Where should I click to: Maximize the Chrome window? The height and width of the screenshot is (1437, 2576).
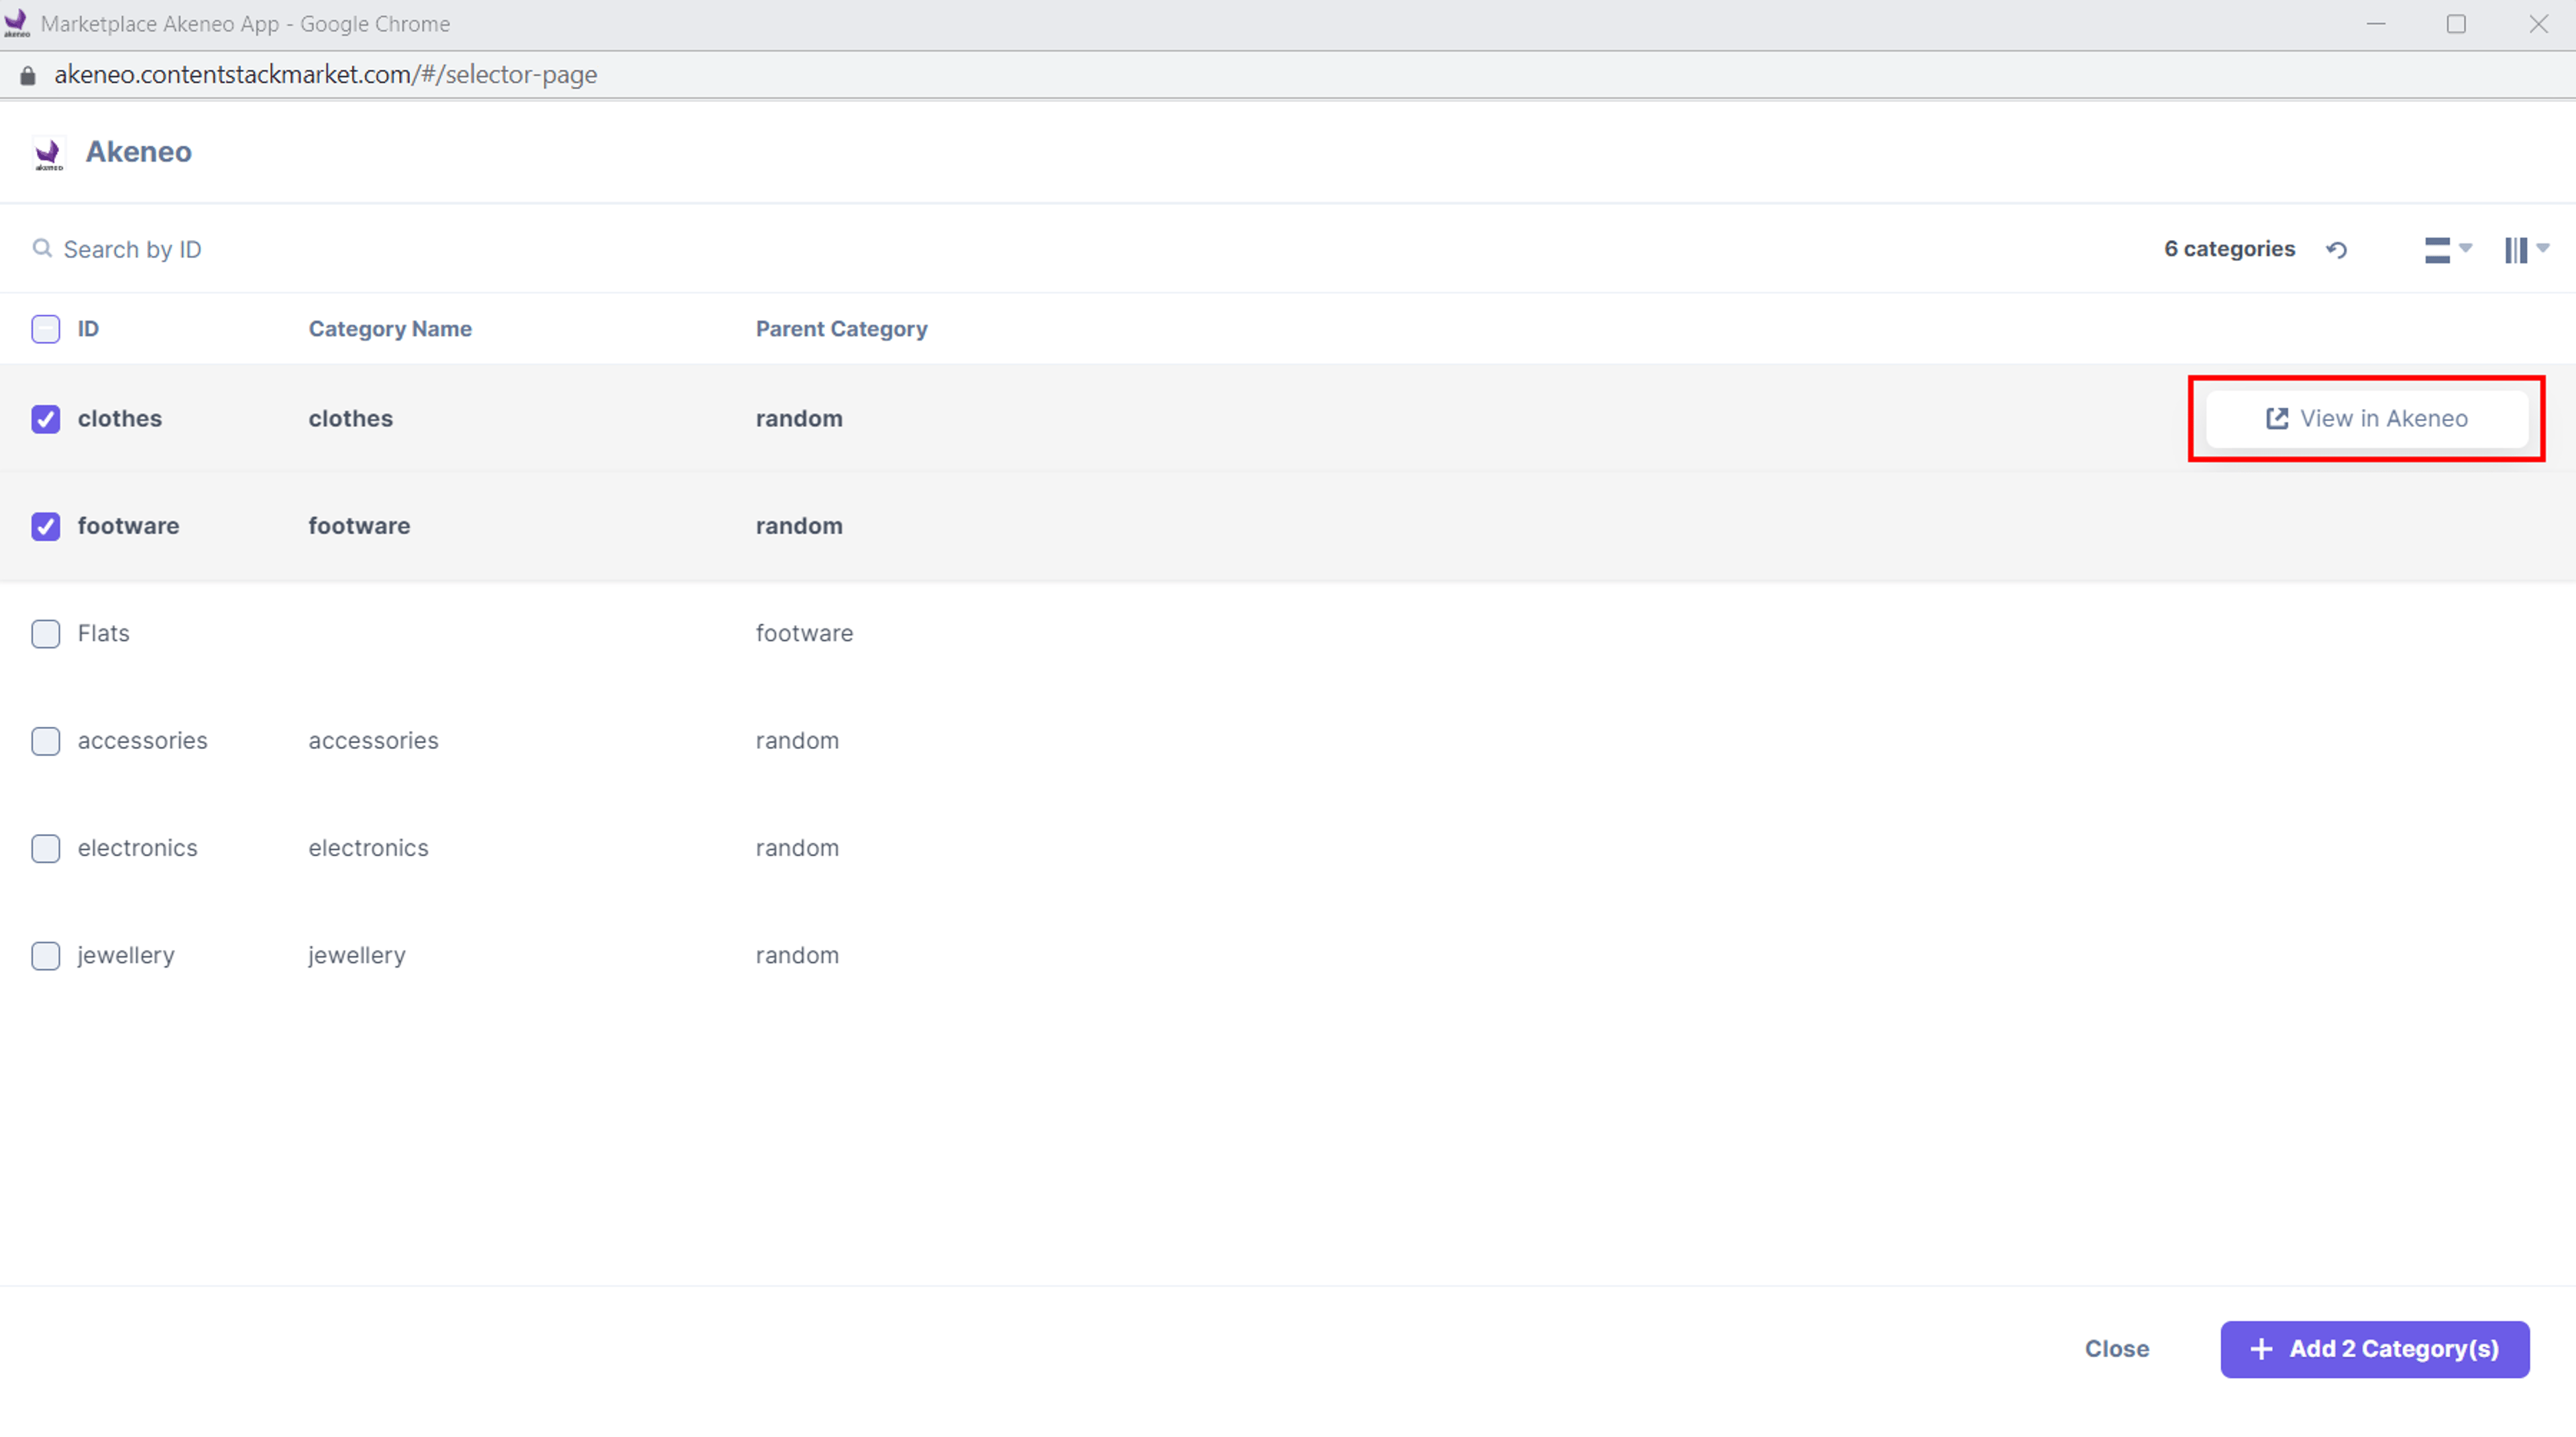point(2457,24)
